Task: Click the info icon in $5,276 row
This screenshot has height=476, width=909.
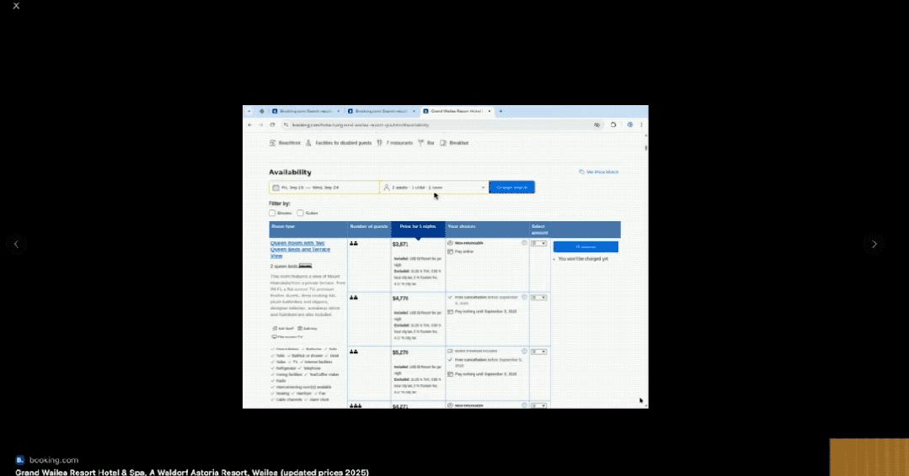Action: tap(525, 351)
